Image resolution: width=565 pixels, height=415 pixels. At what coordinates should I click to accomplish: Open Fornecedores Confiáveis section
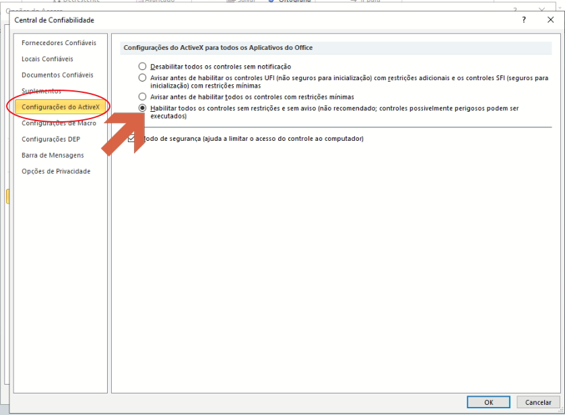click(x=59, y=43)
